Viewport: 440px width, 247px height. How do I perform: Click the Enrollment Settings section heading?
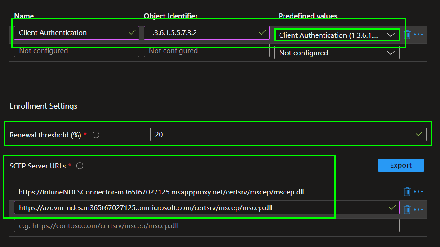coord(44,106)
